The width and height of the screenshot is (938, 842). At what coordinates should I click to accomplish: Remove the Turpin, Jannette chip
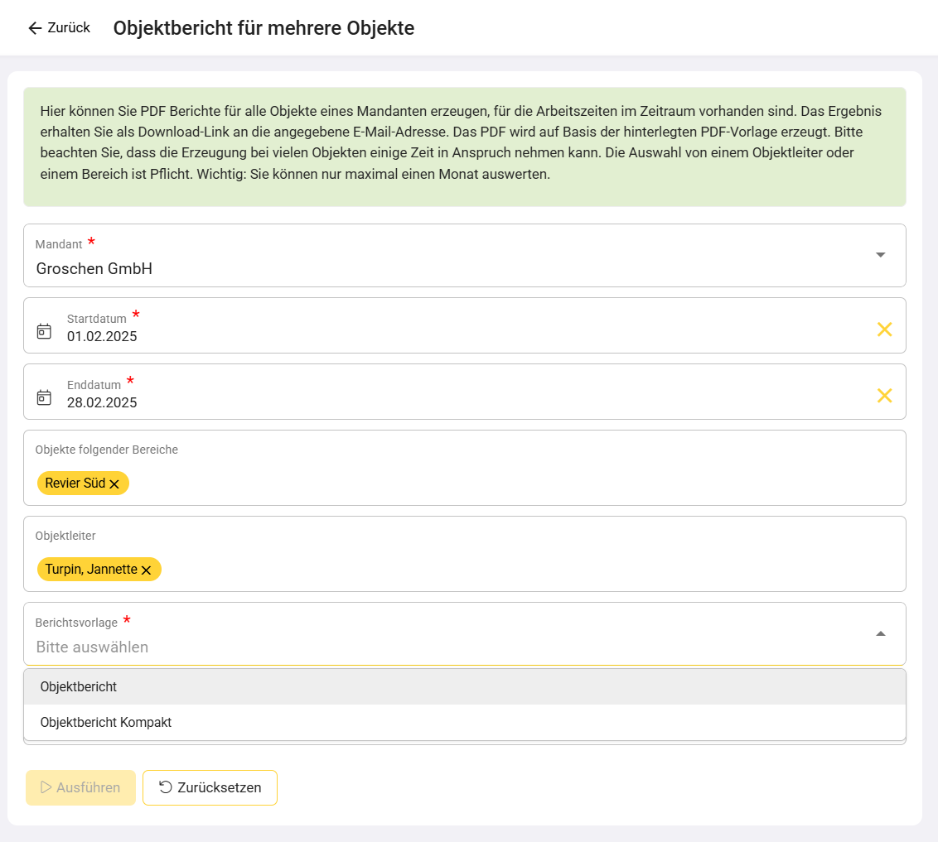coord(146,570)
